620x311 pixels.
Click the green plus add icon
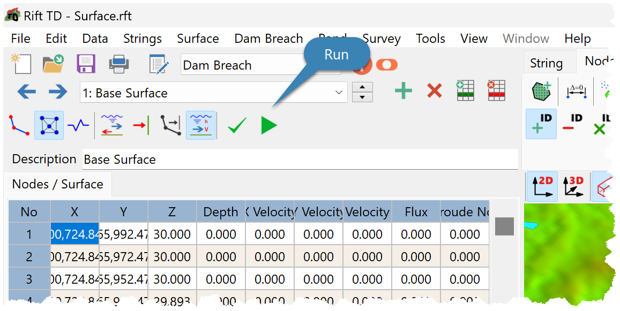pos(404,90)
